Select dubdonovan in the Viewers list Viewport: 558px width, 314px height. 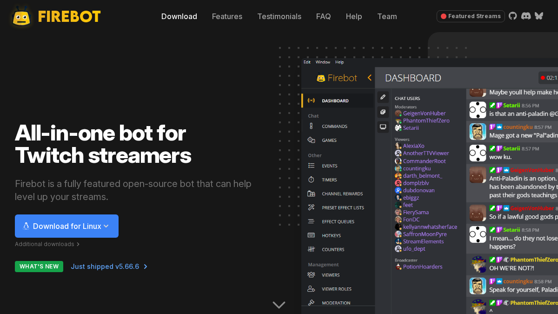point(418,190)
